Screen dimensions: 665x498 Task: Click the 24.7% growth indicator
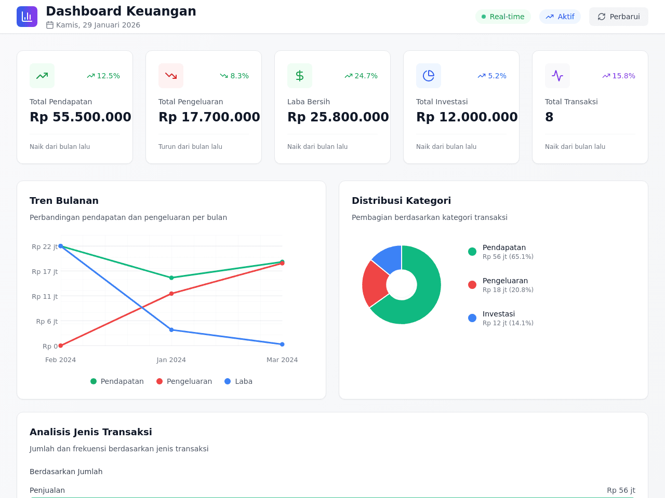coord(361,76)
